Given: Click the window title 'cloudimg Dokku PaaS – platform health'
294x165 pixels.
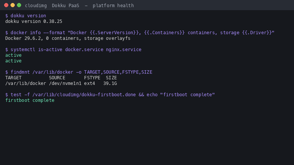Looking at the screenshot, I should [79, 6].
